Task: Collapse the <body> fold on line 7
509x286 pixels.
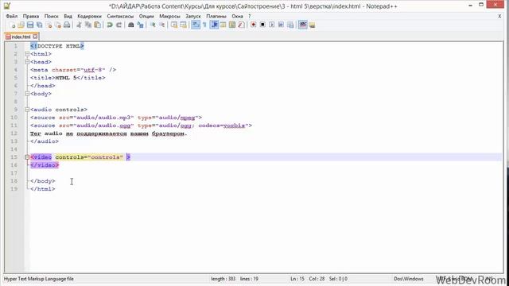Action: click(27, 94)
